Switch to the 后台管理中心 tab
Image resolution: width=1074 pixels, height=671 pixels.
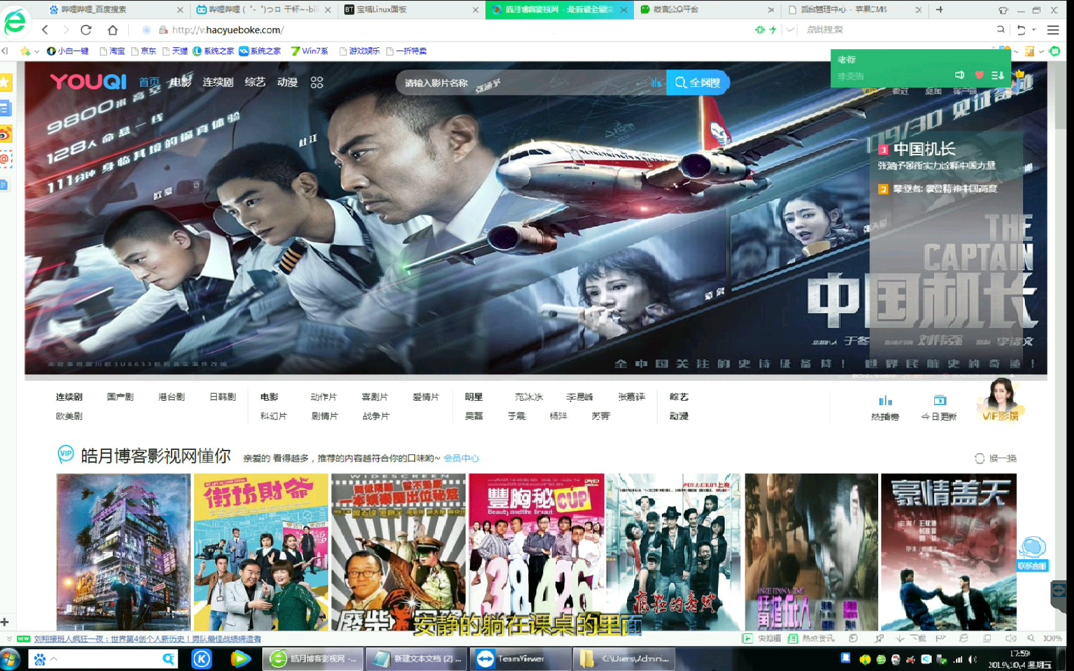pos(855,9)
